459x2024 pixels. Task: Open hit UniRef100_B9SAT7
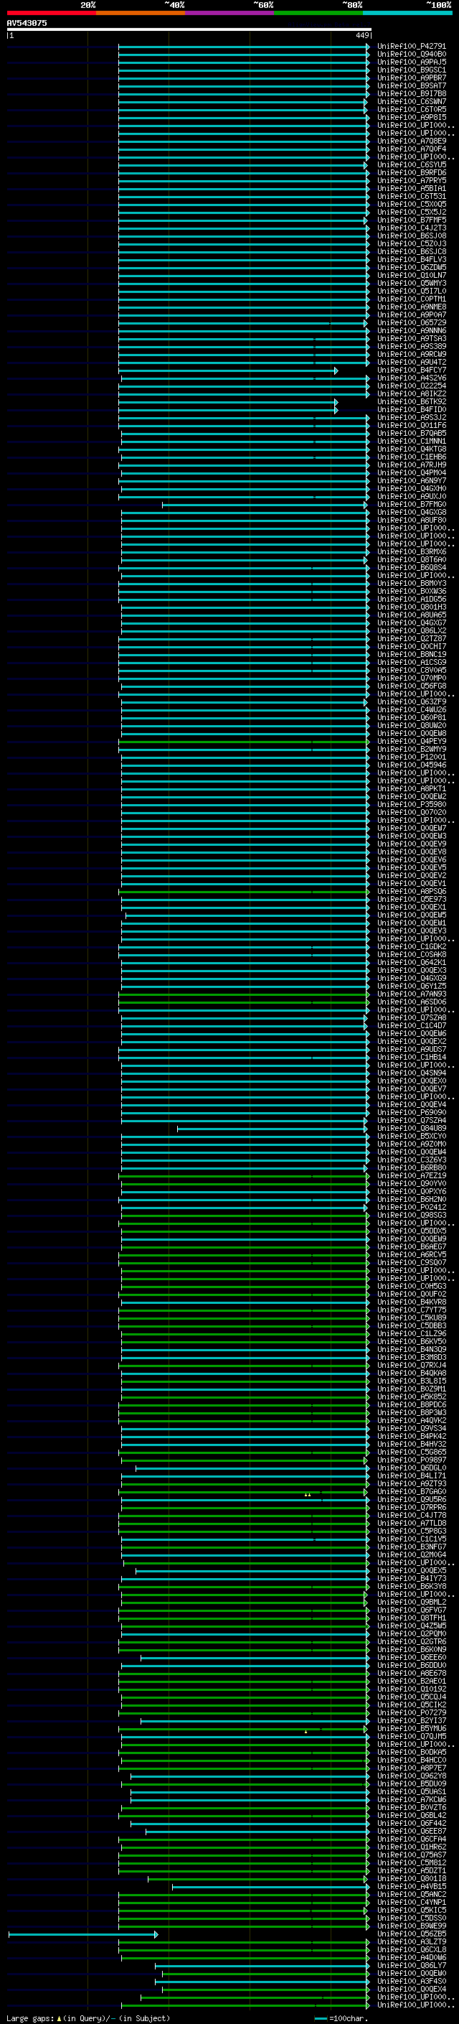click(x=411, y=85)
